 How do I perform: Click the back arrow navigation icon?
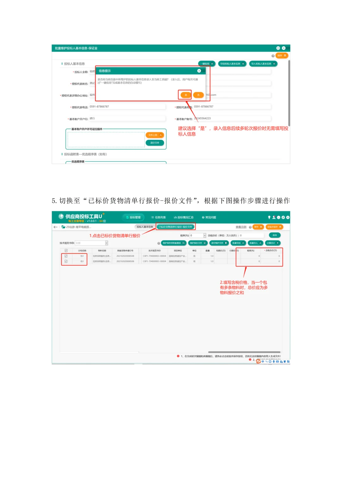(55, 226)
